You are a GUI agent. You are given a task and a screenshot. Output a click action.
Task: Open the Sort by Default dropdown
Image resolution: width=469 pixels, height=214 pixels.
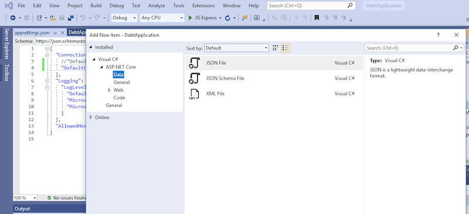[237, 48]
